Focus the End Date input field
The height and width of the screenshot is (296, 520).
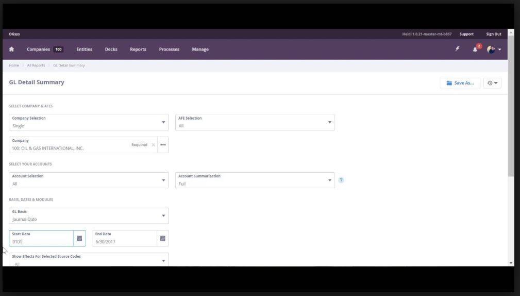(x=124, y=238)
